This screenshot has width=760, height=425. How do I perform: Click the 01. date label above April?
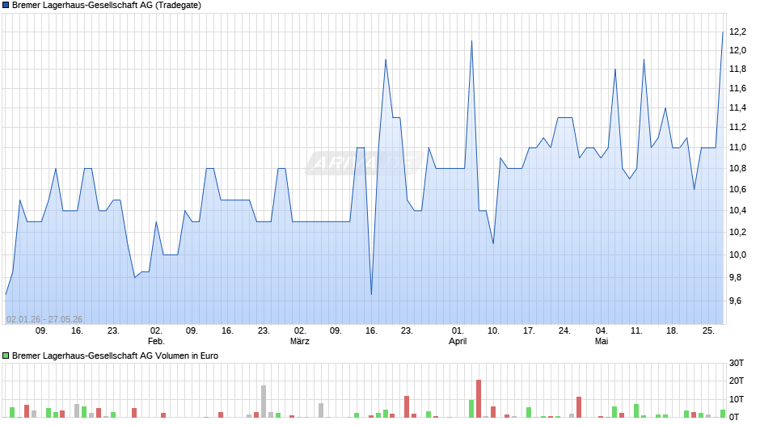pos(458,331)
